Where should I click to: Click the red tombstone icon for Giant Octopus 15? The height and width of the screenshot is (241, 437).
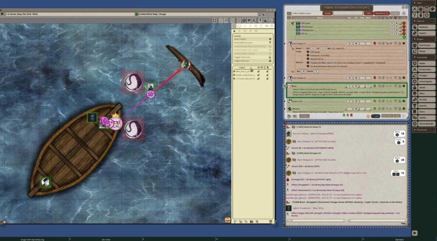click(x=375, y=43)
